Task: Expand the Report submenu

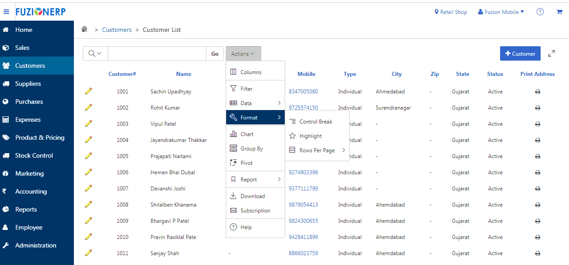Action: tap(255, 180)
